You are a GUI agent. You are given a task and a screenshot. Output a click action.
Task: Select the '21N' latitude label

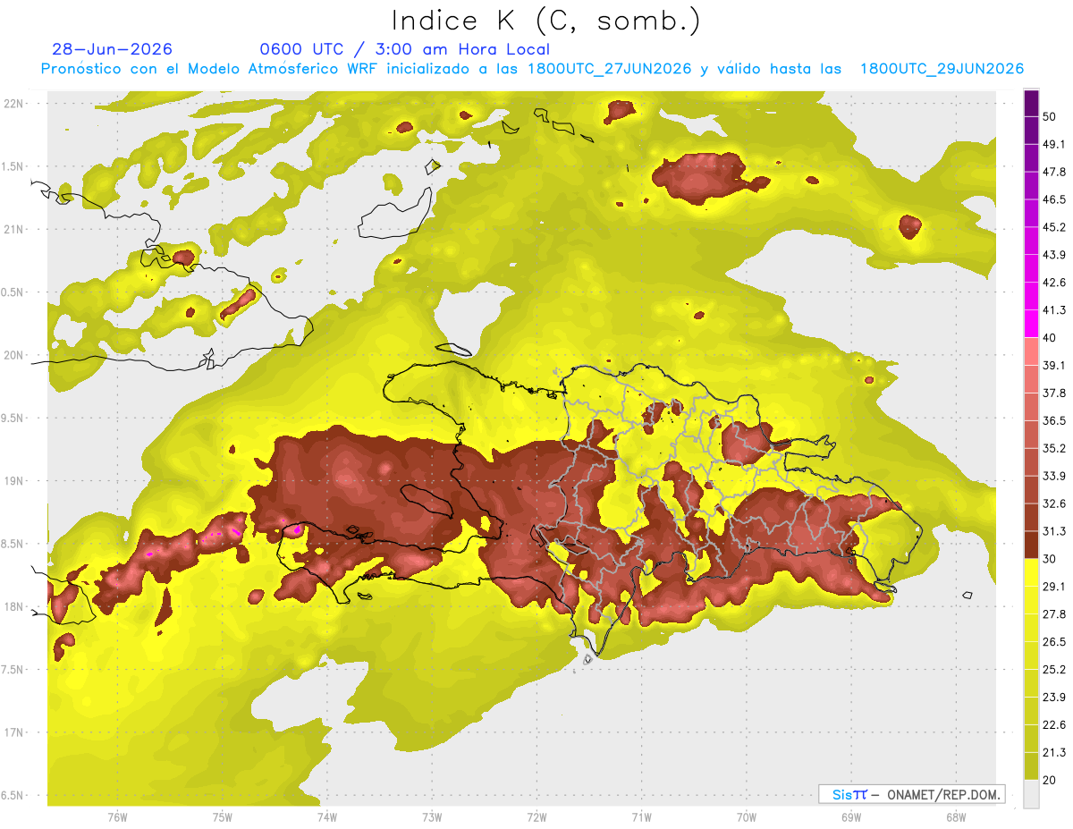(14, 229)
